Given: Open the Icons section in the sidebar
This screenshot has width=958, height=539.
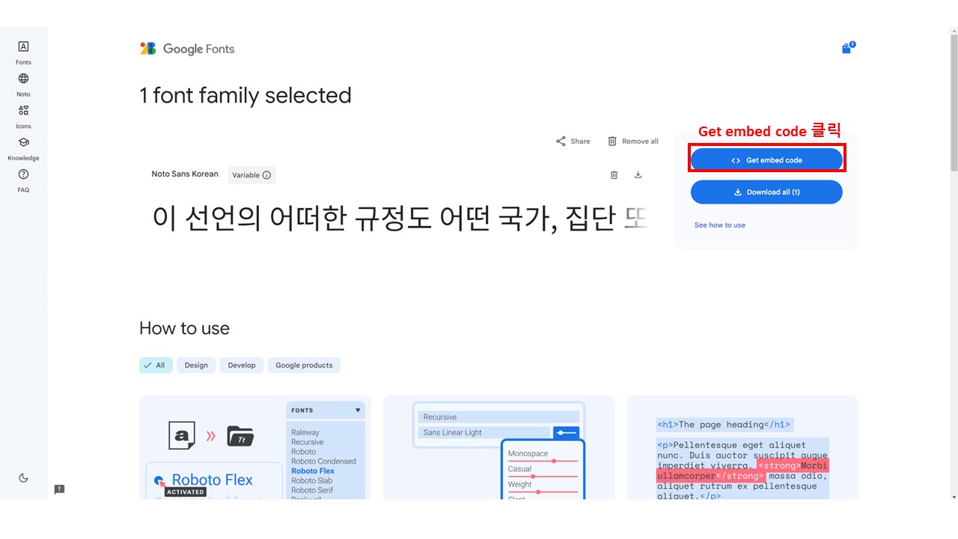Looking at the screenshot, I should 23,117.
